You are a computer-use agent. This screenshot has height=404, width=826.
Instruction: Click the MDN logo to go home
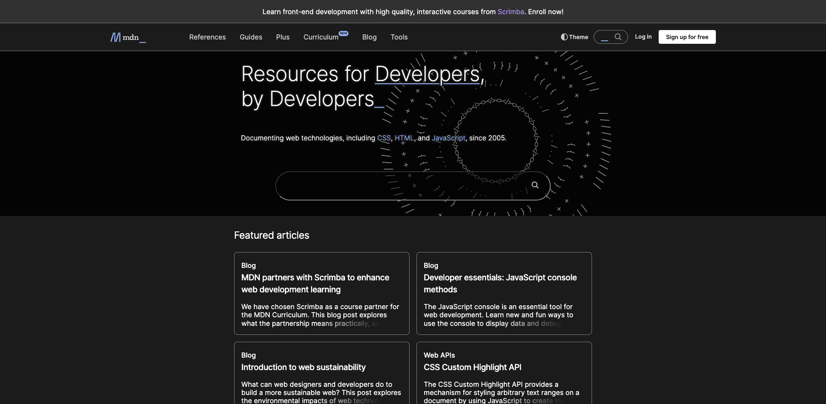pyautogui.click(x=127, y=37)
